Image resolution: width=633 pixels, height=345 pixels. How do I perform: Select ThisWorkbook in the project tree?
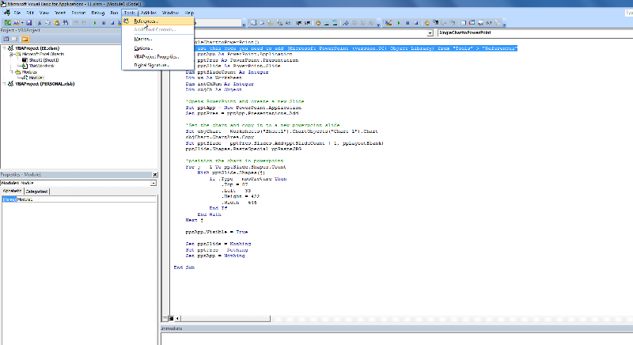42,66
